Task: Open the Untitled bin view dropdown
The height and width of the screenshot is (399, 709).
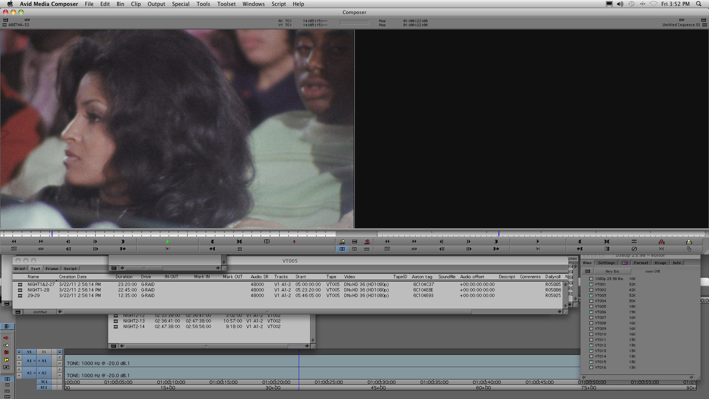Action: [40, 312]
